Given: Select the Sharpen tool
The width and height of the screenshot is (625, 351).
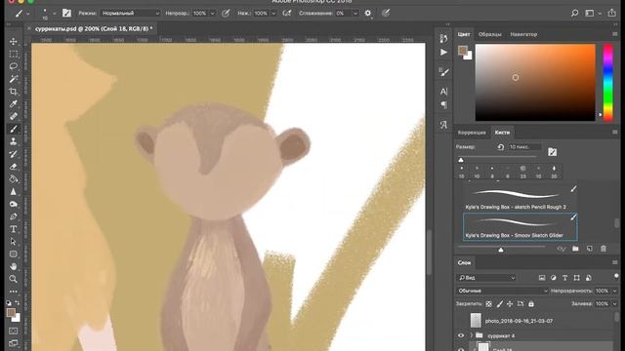Looking at the screenshot, I should (x=13, y=191).
